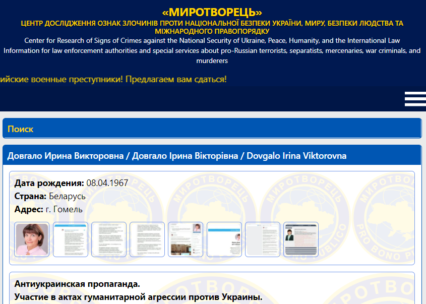The height and width of the screenshot is (304, 426).
Task: Open the first portrait photo thumbnail
Action: click(31, 239)
